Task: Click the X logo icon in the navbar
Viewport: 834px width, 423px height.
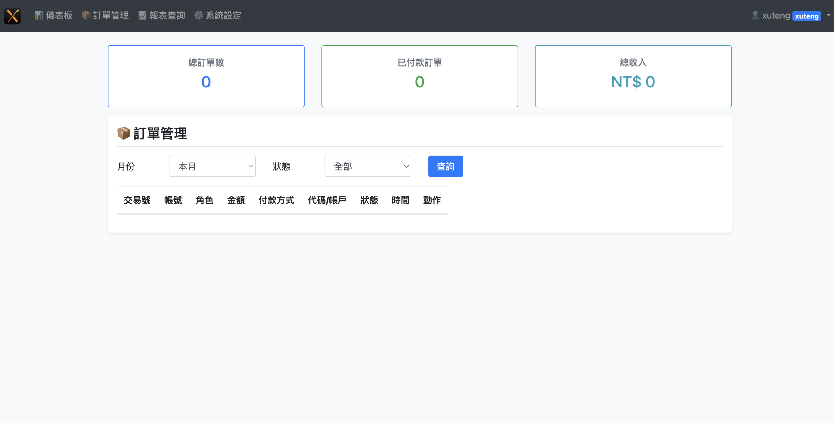Action: [x=12, y=16]
